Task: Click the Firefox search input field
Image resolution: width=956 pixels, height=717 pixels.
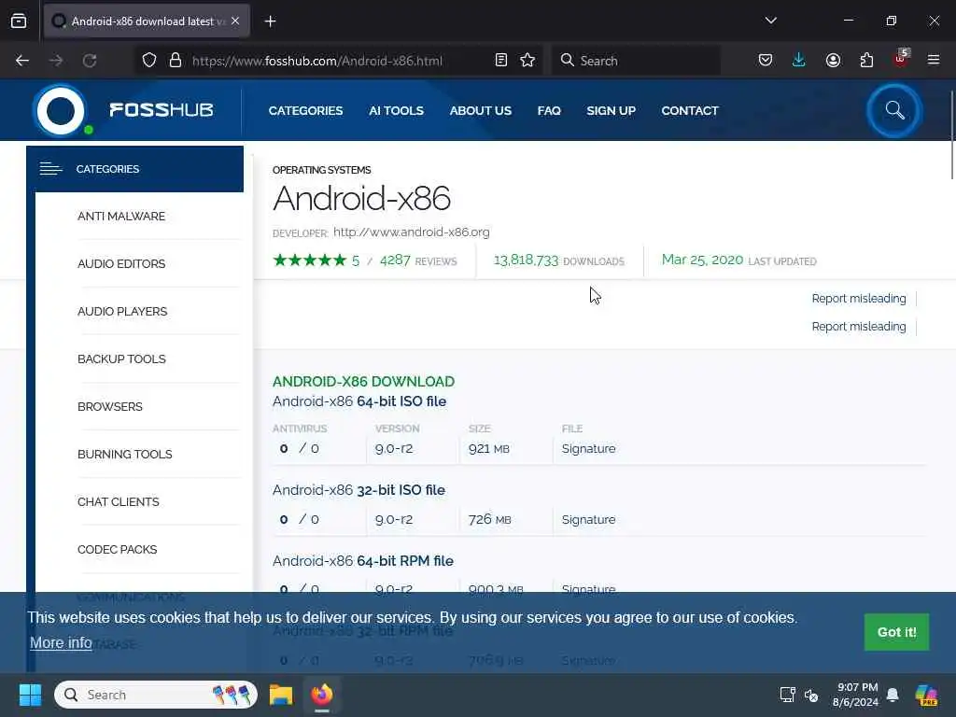Action: click(x=636, y=61)
